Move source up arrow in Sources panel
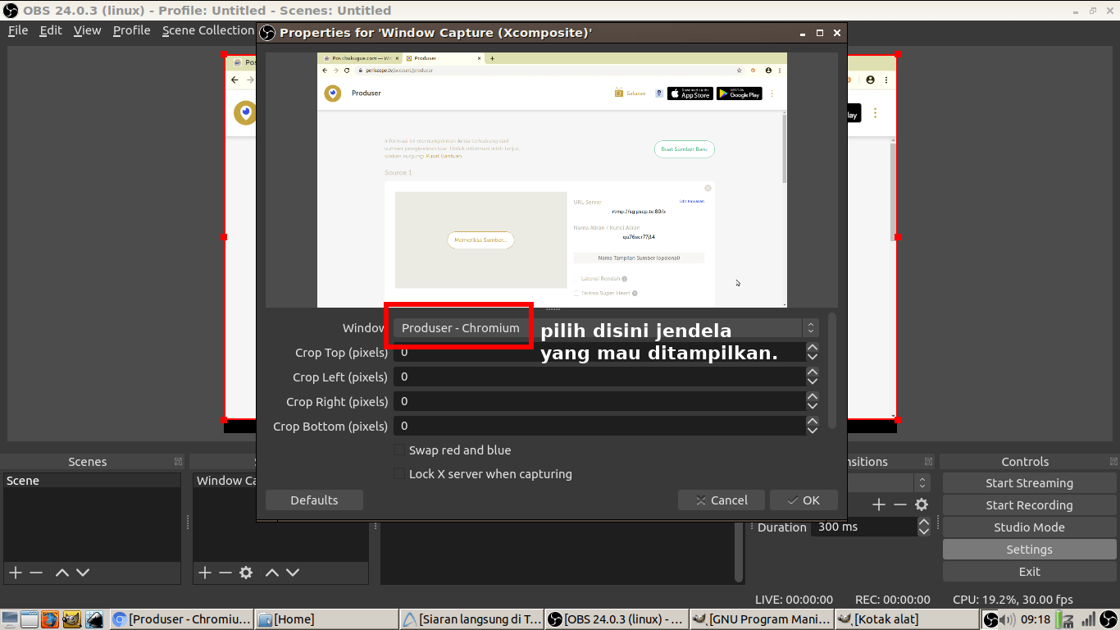This screenshot has height=630, width=1120. coord(272,573)
